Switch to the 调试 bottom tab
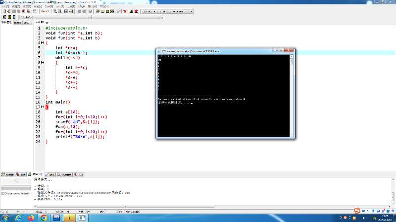 (x=50, y=175)
